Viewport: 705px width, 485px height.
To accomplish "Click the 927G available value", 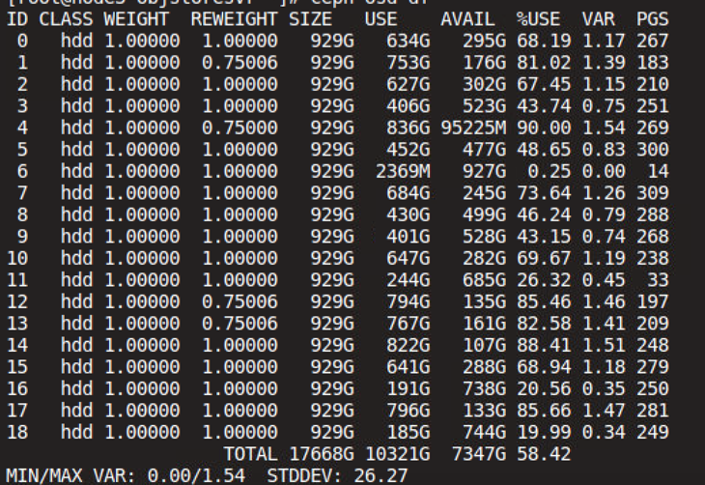I will point(484,171).
